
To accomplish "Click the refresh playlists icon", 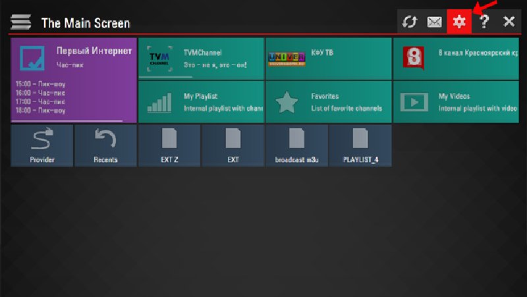I will tap(410, 22).
